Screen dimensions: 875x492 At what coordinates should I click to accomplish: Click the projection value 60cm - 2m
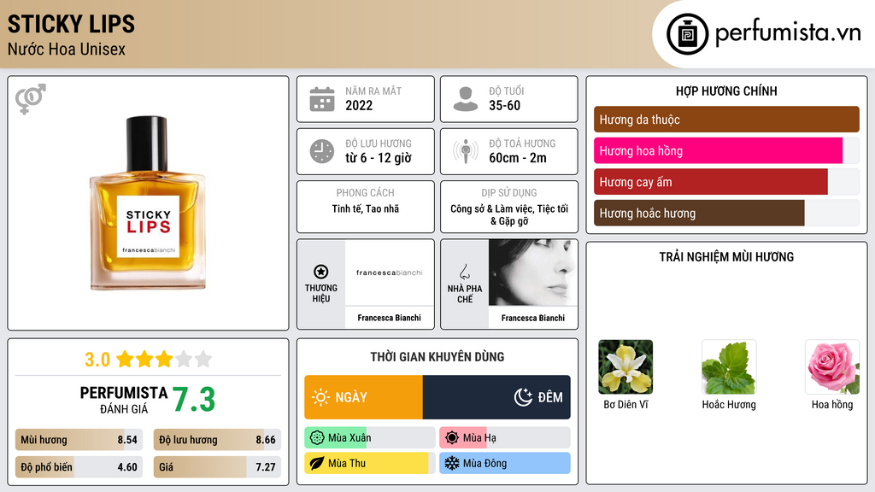click(518, 158)
